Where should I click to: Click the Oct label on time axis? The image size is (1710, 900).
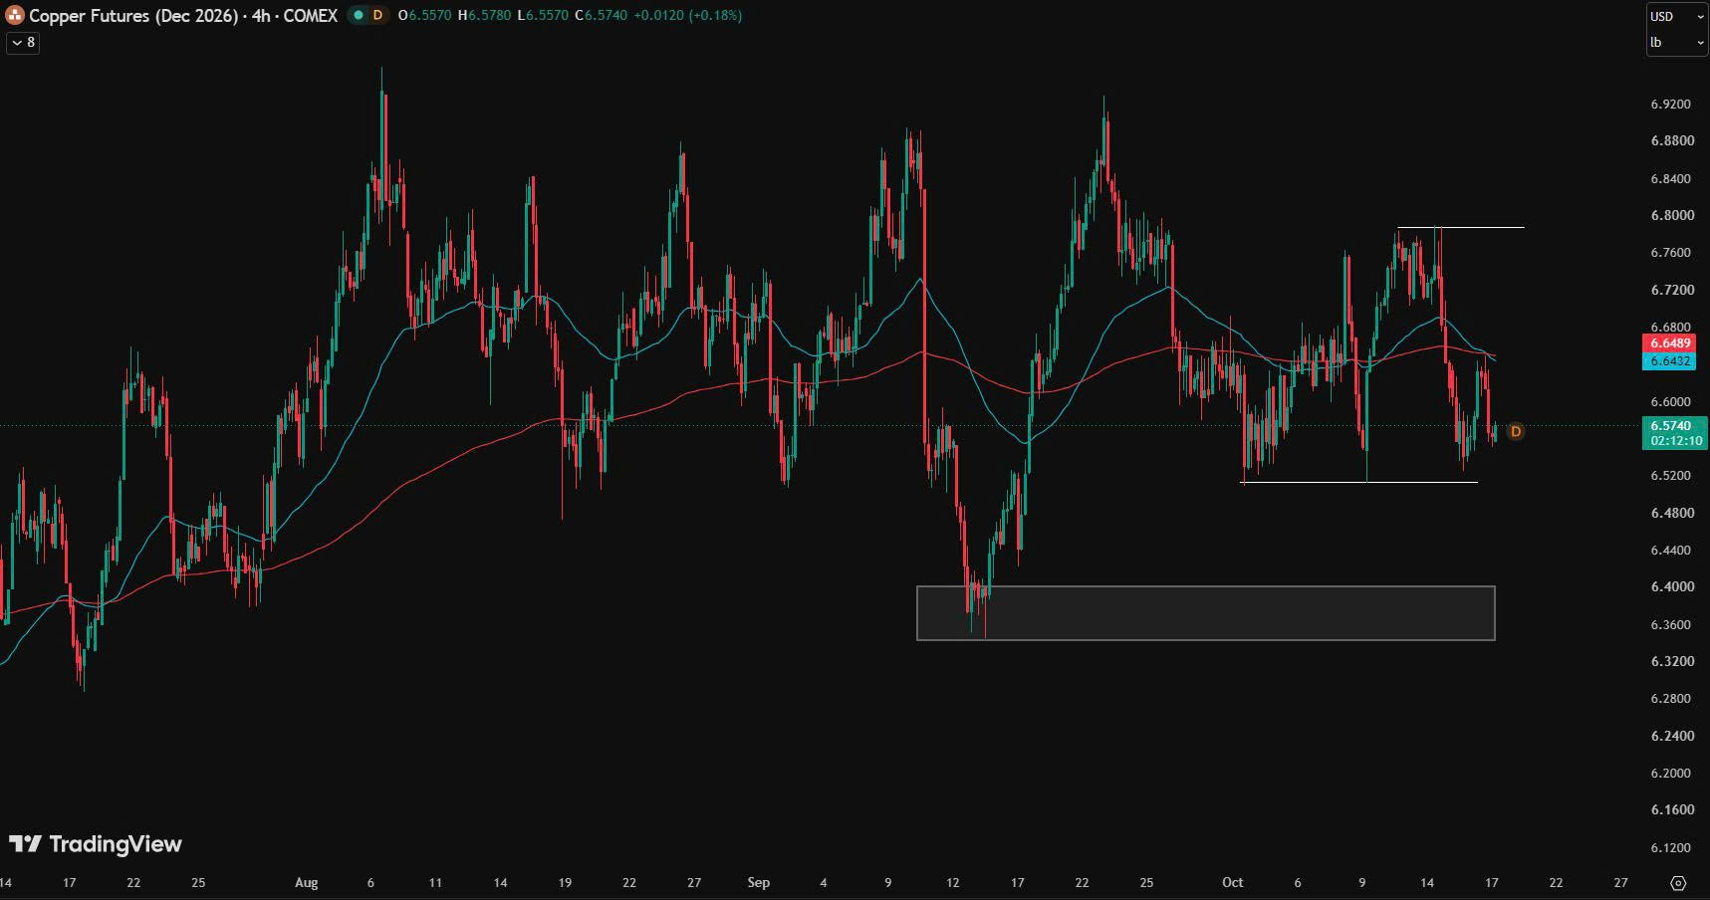pos(1233,882)
